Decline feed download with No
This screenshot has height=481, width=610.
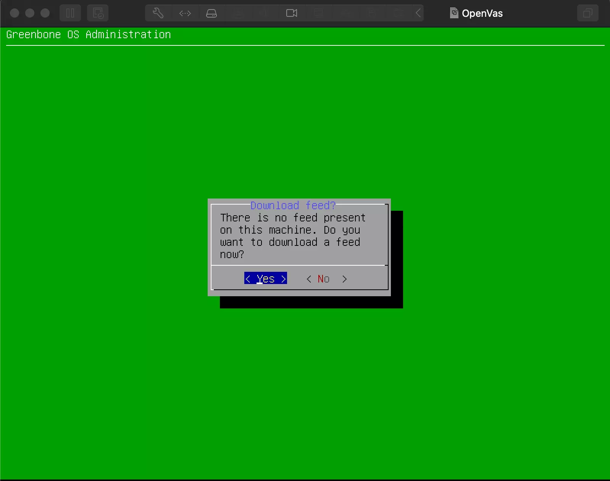(x=326, y=279)
